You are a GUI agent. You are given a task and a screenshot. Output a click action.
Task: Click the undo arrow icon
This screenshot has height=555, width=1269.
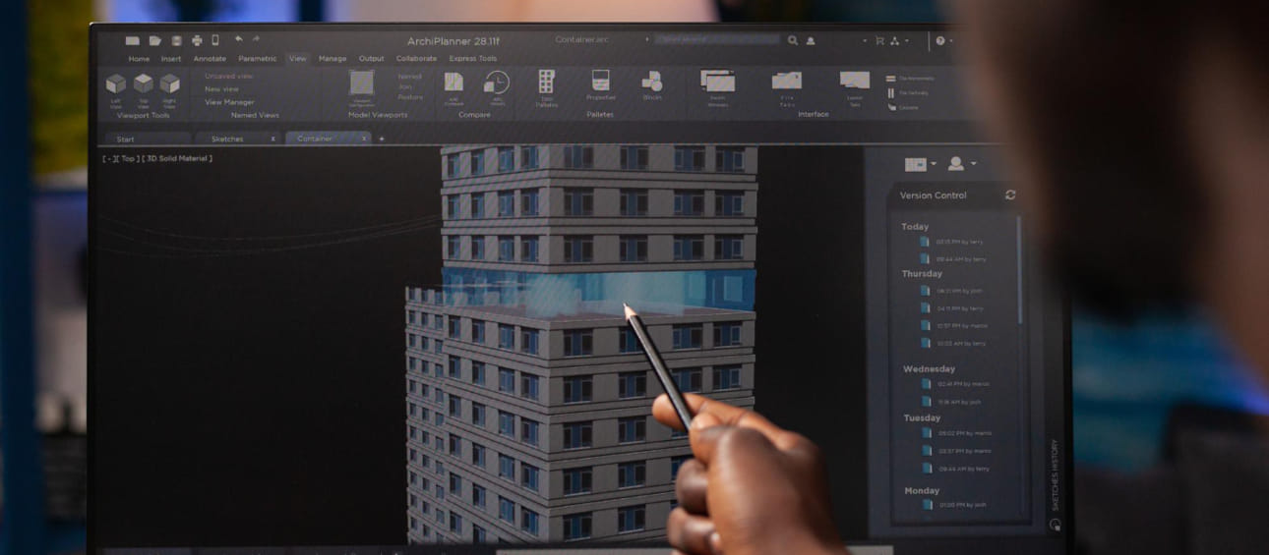click(x=239, y=40)
